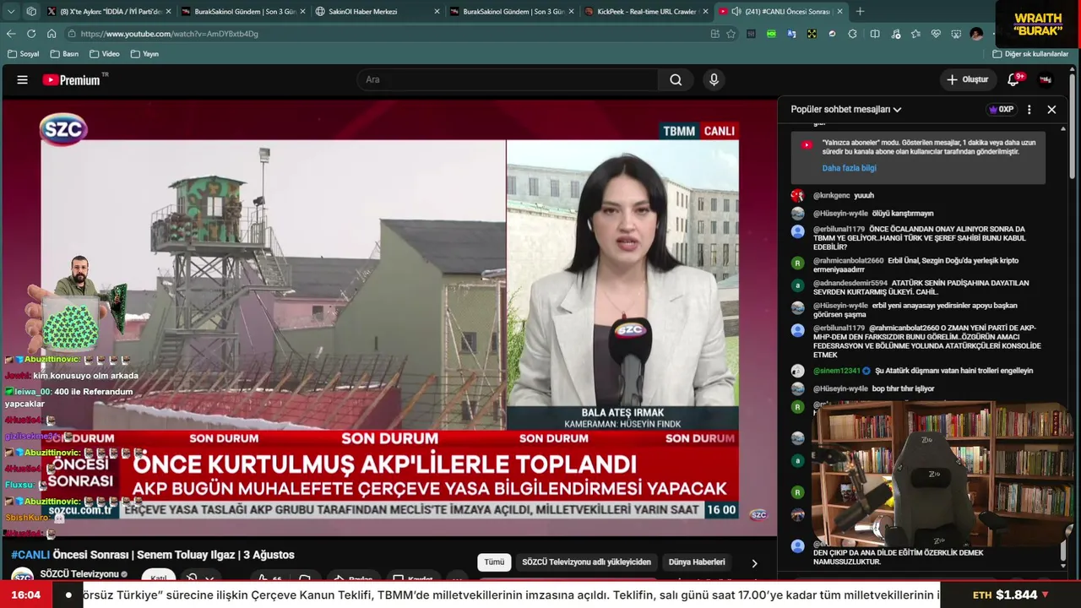Switch to KickPeek Real-time URL Crawler tab
This screenshot has height=608, width=1081.
pos(646,11)
